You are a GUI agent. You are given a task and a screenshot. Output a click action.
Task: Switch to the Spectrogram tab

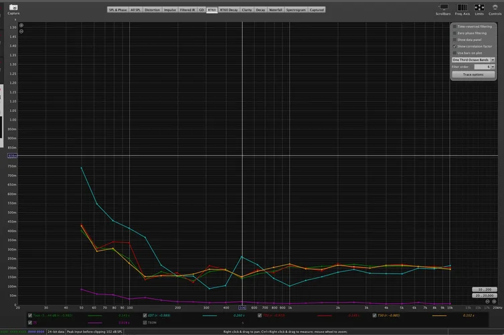click(x=296, y=10)
